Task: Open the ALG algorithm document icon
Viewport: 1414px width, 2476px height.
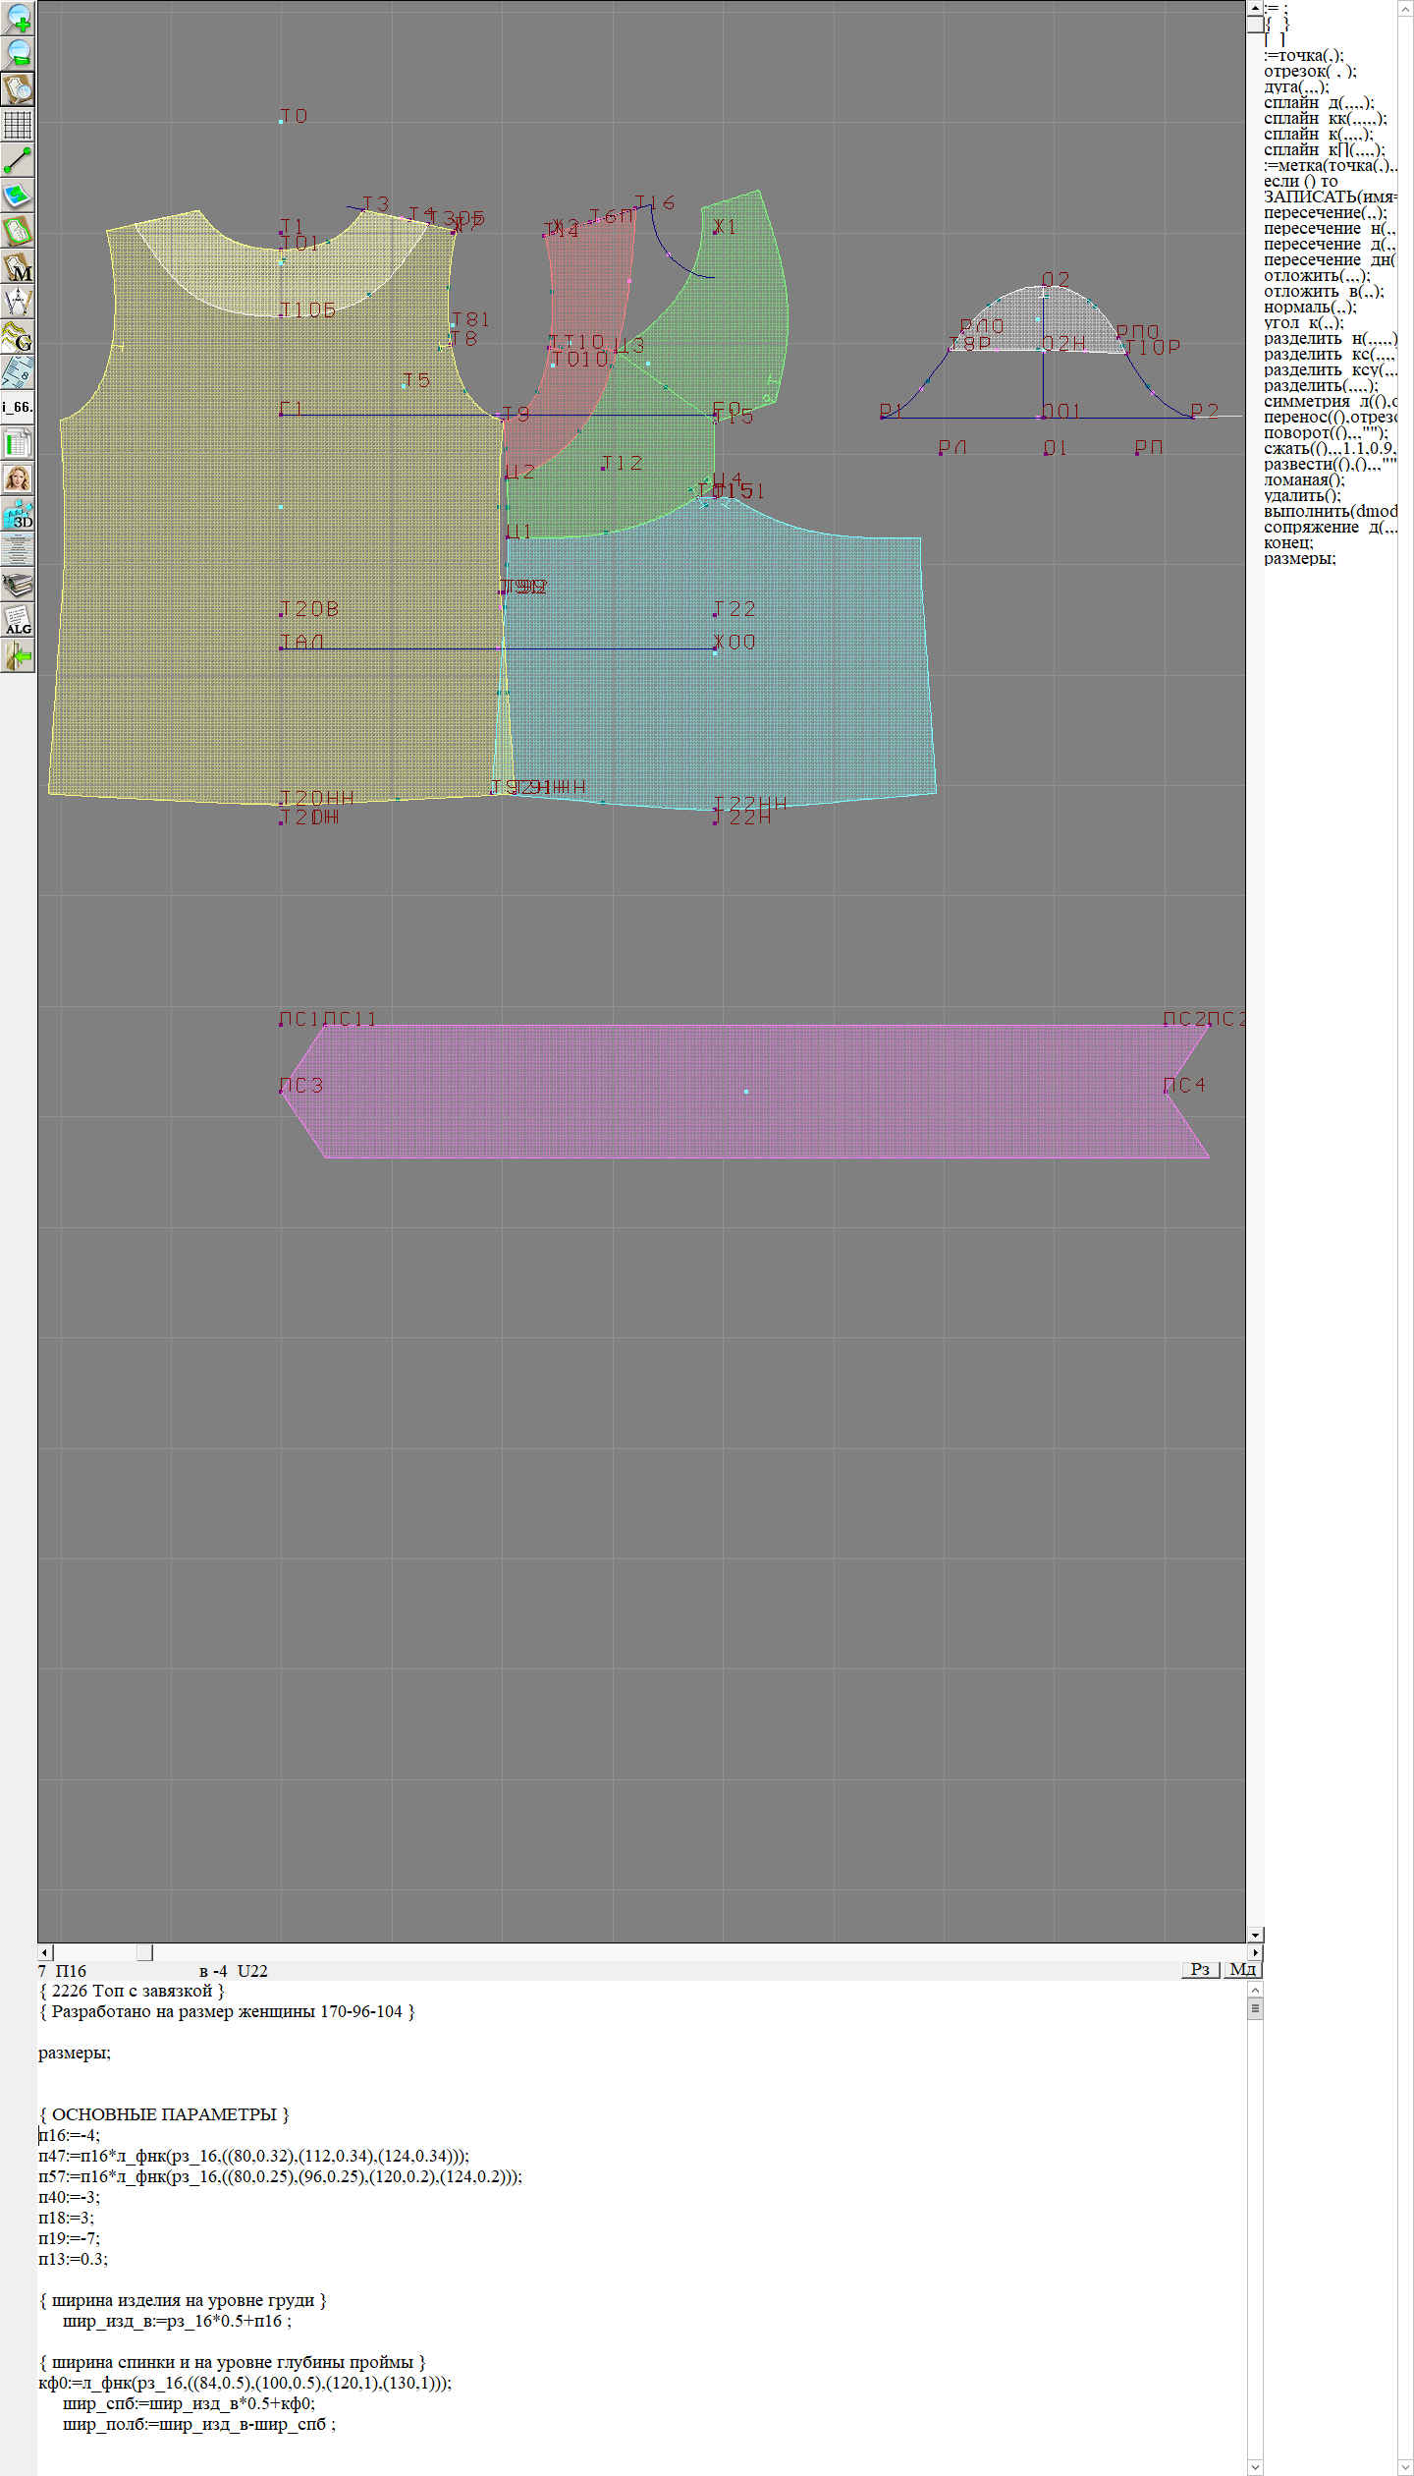Action: click(x=18, y=620)
